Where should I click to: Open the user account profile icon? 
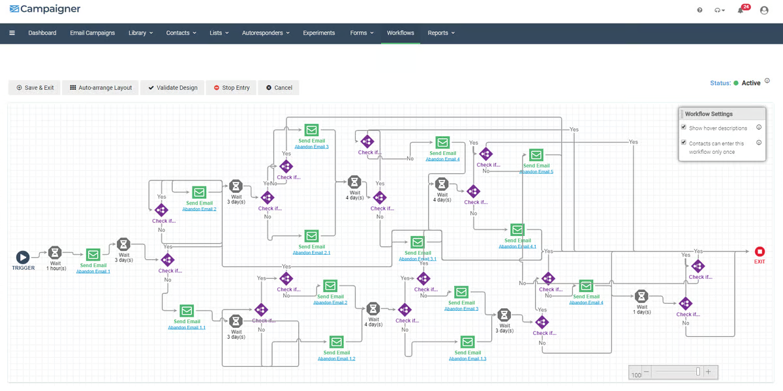(x=764, y=10)
